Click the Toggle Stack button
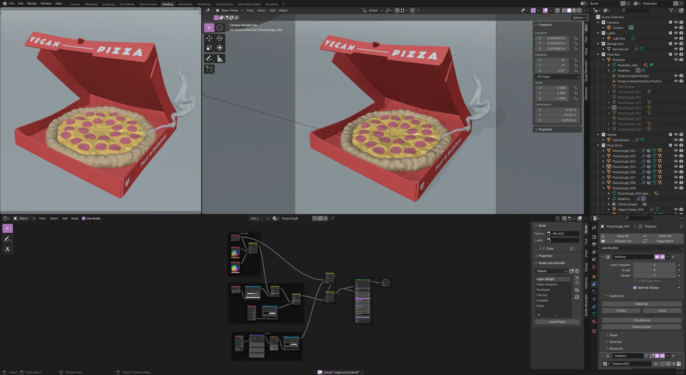The image size is (686, 375). coord(663,241)
